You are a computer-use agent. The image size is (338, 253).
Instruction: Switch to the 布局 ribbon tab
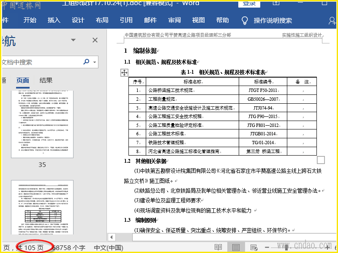[x=102, y=20]
